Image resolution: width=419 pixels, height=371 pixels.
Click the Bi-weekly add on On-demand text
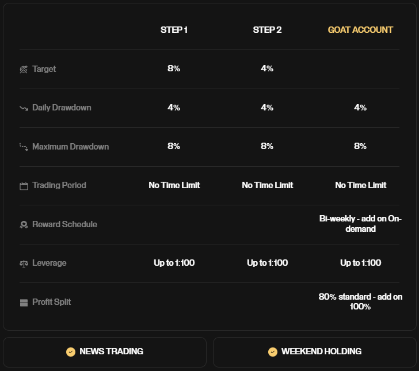360,224
